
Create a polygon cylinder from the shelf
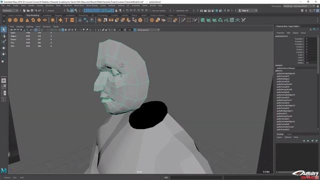point(21,20)
